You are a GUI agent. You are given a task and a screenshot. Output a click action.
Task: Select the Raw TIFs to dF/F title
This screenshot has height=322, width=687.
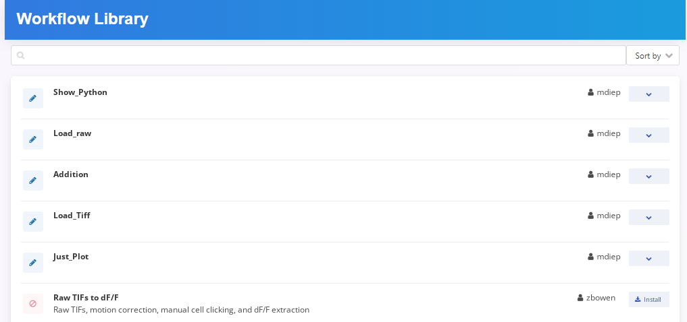pyautogui.click(x=86, y=298)
